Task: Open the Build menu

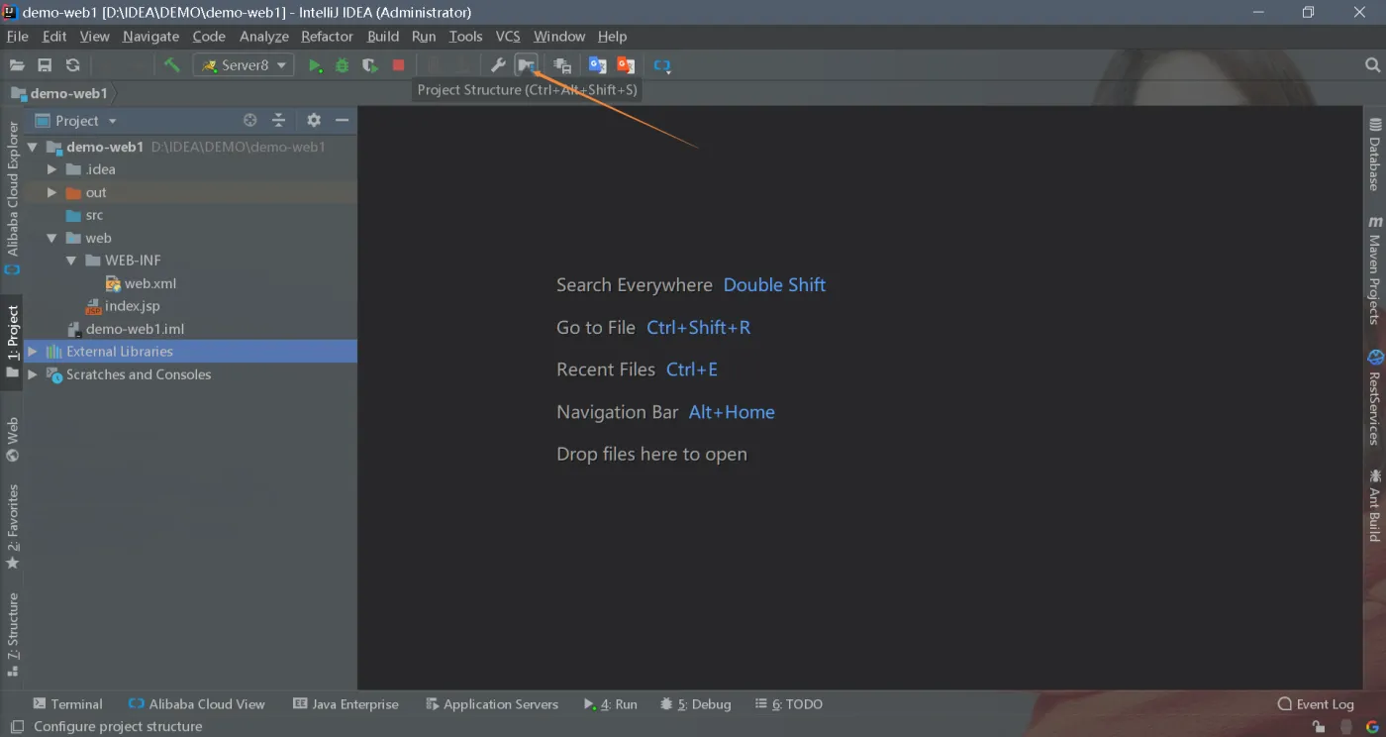Action: 383,37
